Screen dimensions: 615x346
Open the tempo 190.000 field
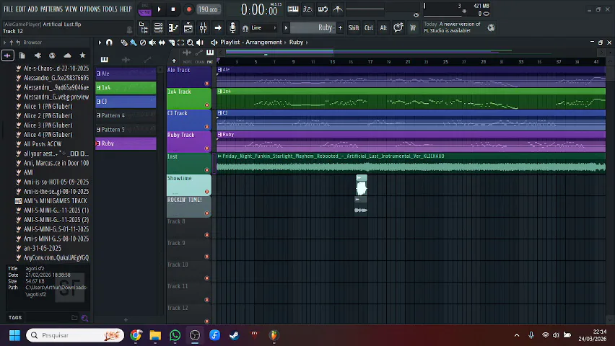click(208, 9)
